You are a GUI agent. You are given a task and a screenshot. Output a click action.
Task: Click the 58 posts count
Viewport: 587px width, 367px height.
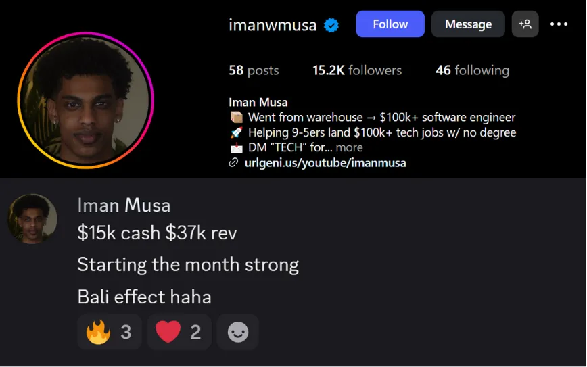click(254, 70)
